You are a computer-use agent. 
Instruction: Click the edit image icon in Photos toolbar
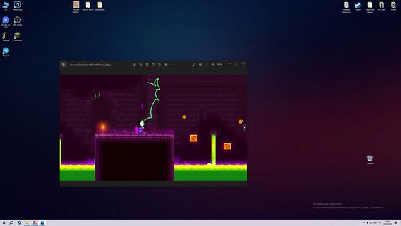[x=134, y=65]
